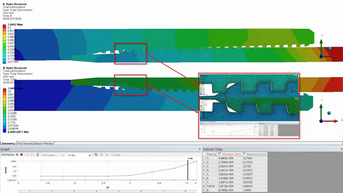Viewport: 343px width, 193px height.
Task: Click the dark blue band of lower legend
Action: pyautogui.click(x=4, y=131)
